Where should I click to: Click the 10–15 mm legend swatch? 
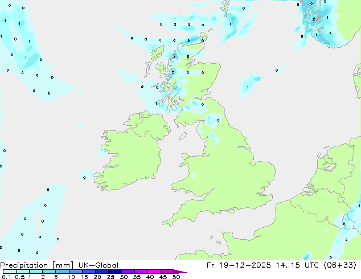click(75, 272)
